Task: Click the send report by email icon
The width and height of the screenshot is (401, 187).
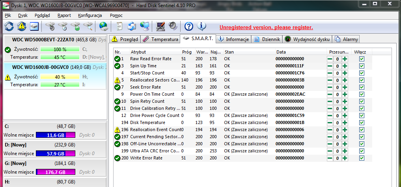Action: click(x=132, y=26)
